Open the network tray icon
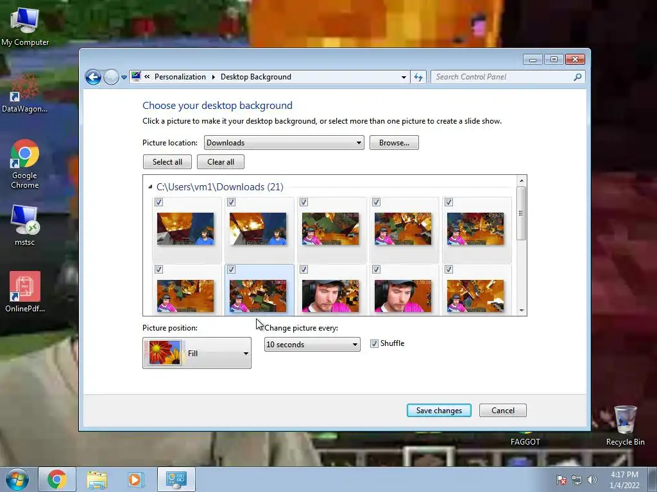 tap(577, 480)
